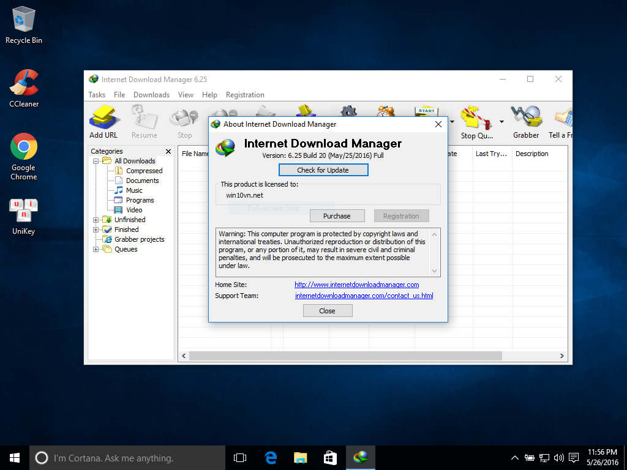This screenshot has height=470, width=627.
Task: Select the Music category
Action: (x=134, y=190)
